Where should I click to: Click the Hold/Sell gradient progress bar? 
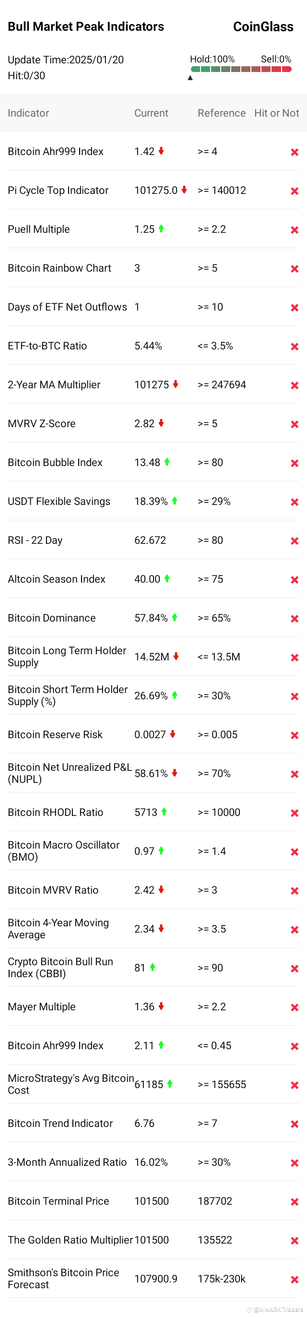(x=241, y=69)
